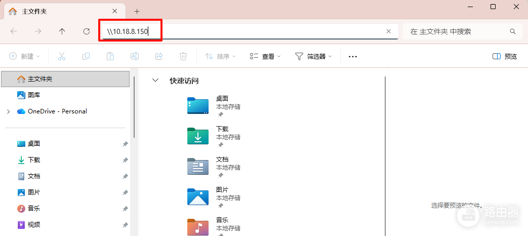Navigate up one folder level
The height and width of the screenshot is (236, 528).
pos(62,31)
